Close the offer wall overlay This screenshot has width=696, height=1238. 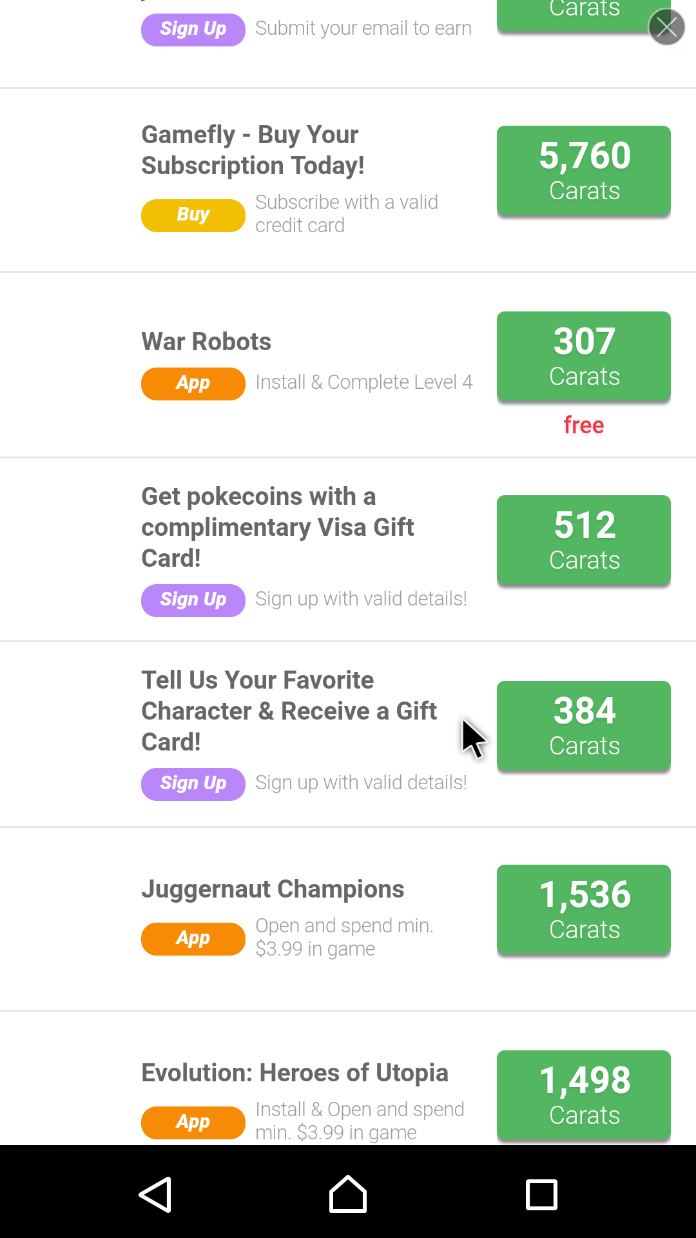pos(666,27)
